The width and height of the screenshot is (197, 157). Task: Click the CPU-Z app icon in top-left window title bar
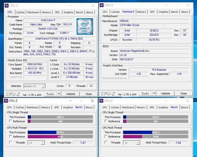click(7, 6)
